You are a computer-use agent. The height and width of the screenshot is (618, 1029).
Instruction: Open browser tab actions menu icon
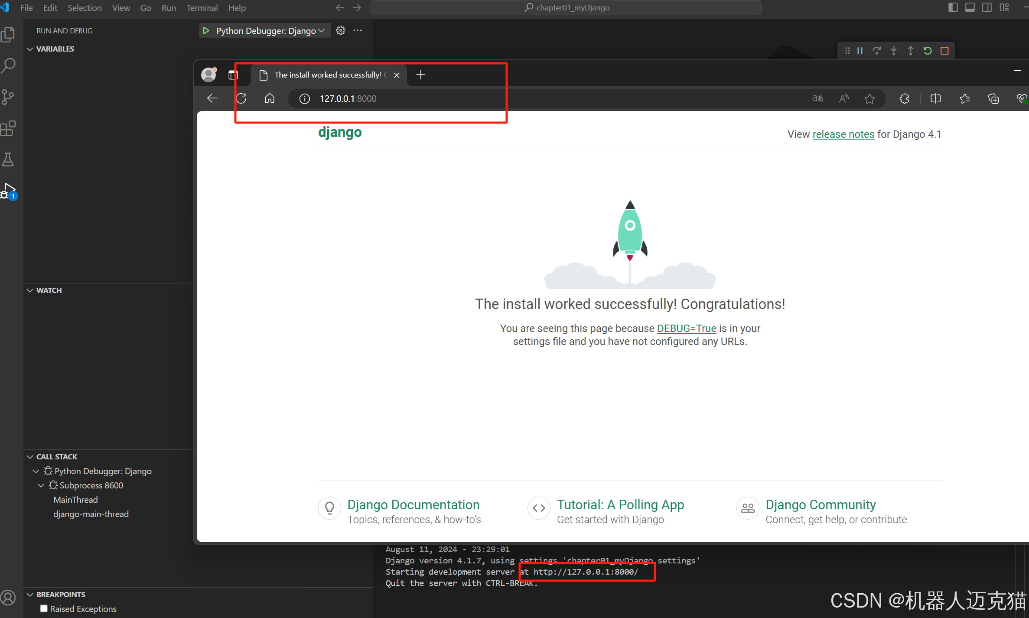tap(233, 75)
